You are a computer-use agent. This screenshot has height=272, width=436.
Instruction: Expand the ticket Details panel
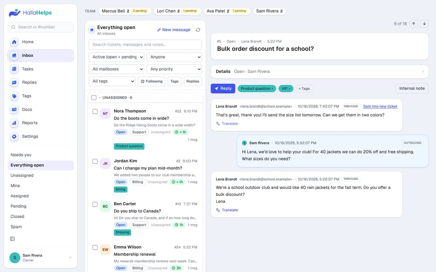(x=320, y=72)
